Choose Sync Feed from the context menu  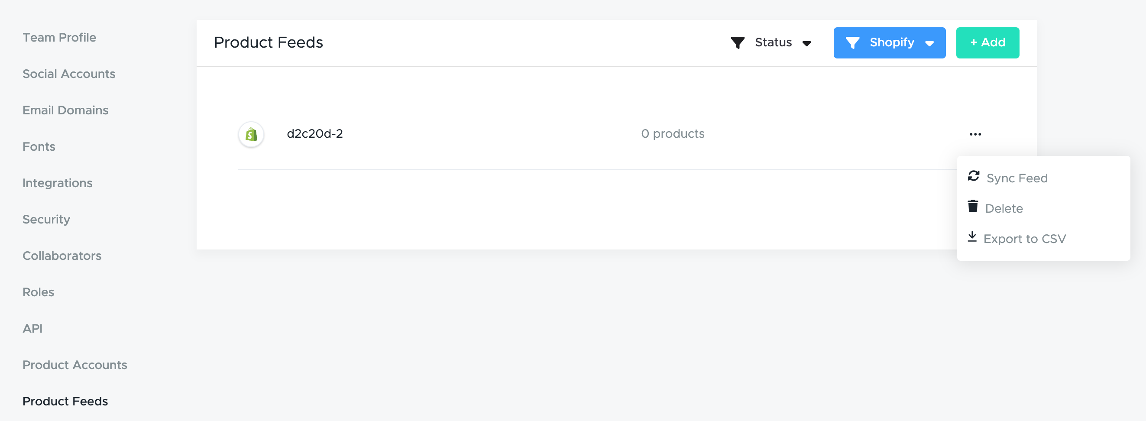1017,178
